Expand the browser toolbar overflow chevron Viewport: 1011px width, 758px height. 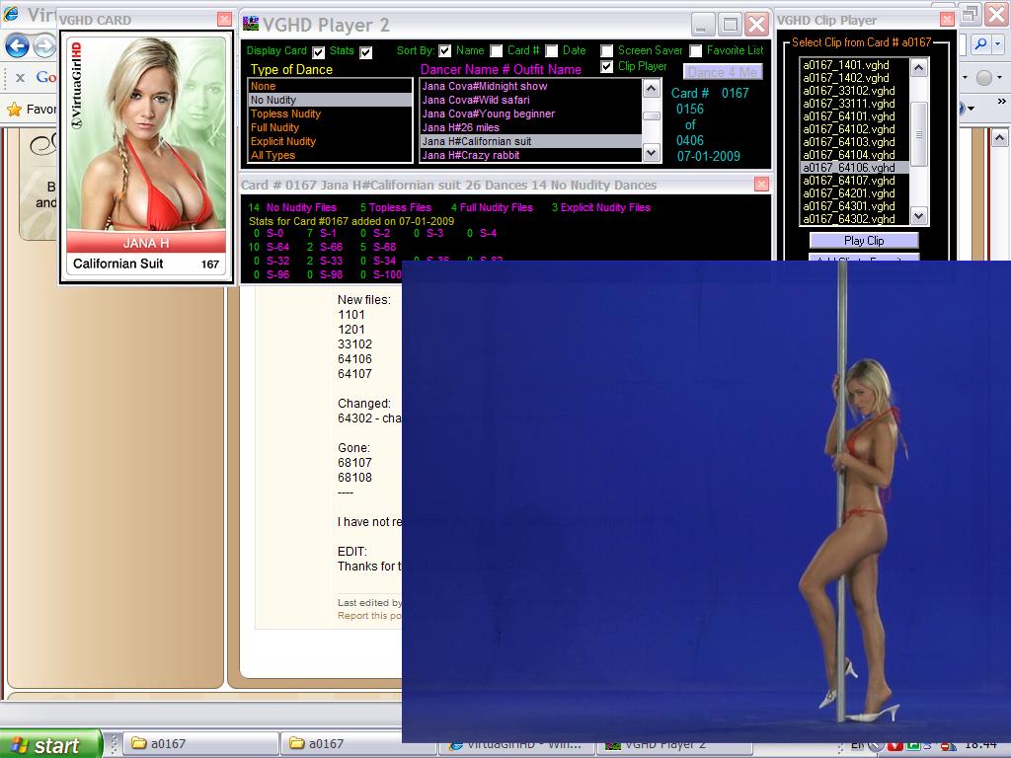click(x=1001, y=102)
